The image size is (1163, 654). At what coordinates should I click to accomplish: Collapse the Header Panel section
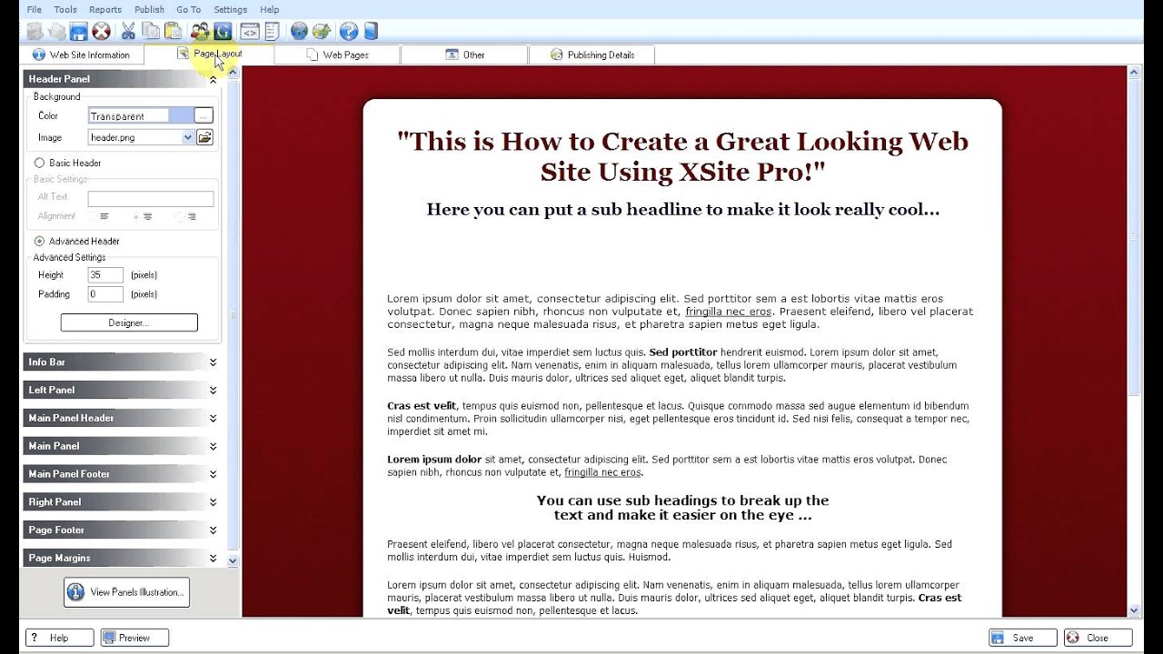(213, 79)
